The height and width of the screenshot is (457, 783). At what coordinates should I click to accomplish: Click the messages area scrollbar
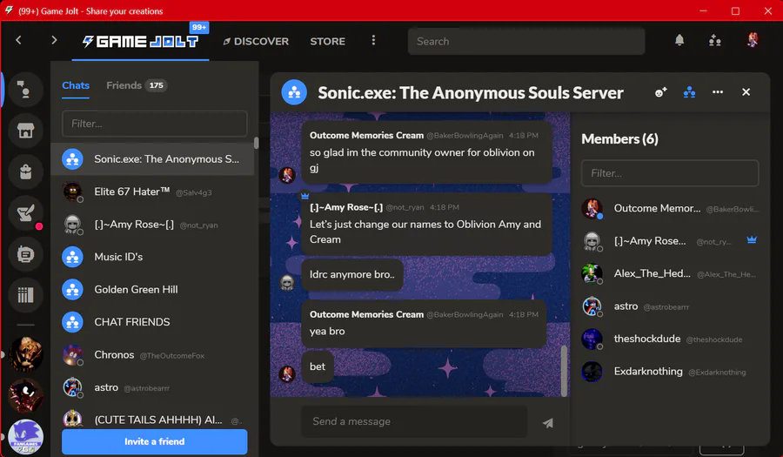[x=565, y=370]
